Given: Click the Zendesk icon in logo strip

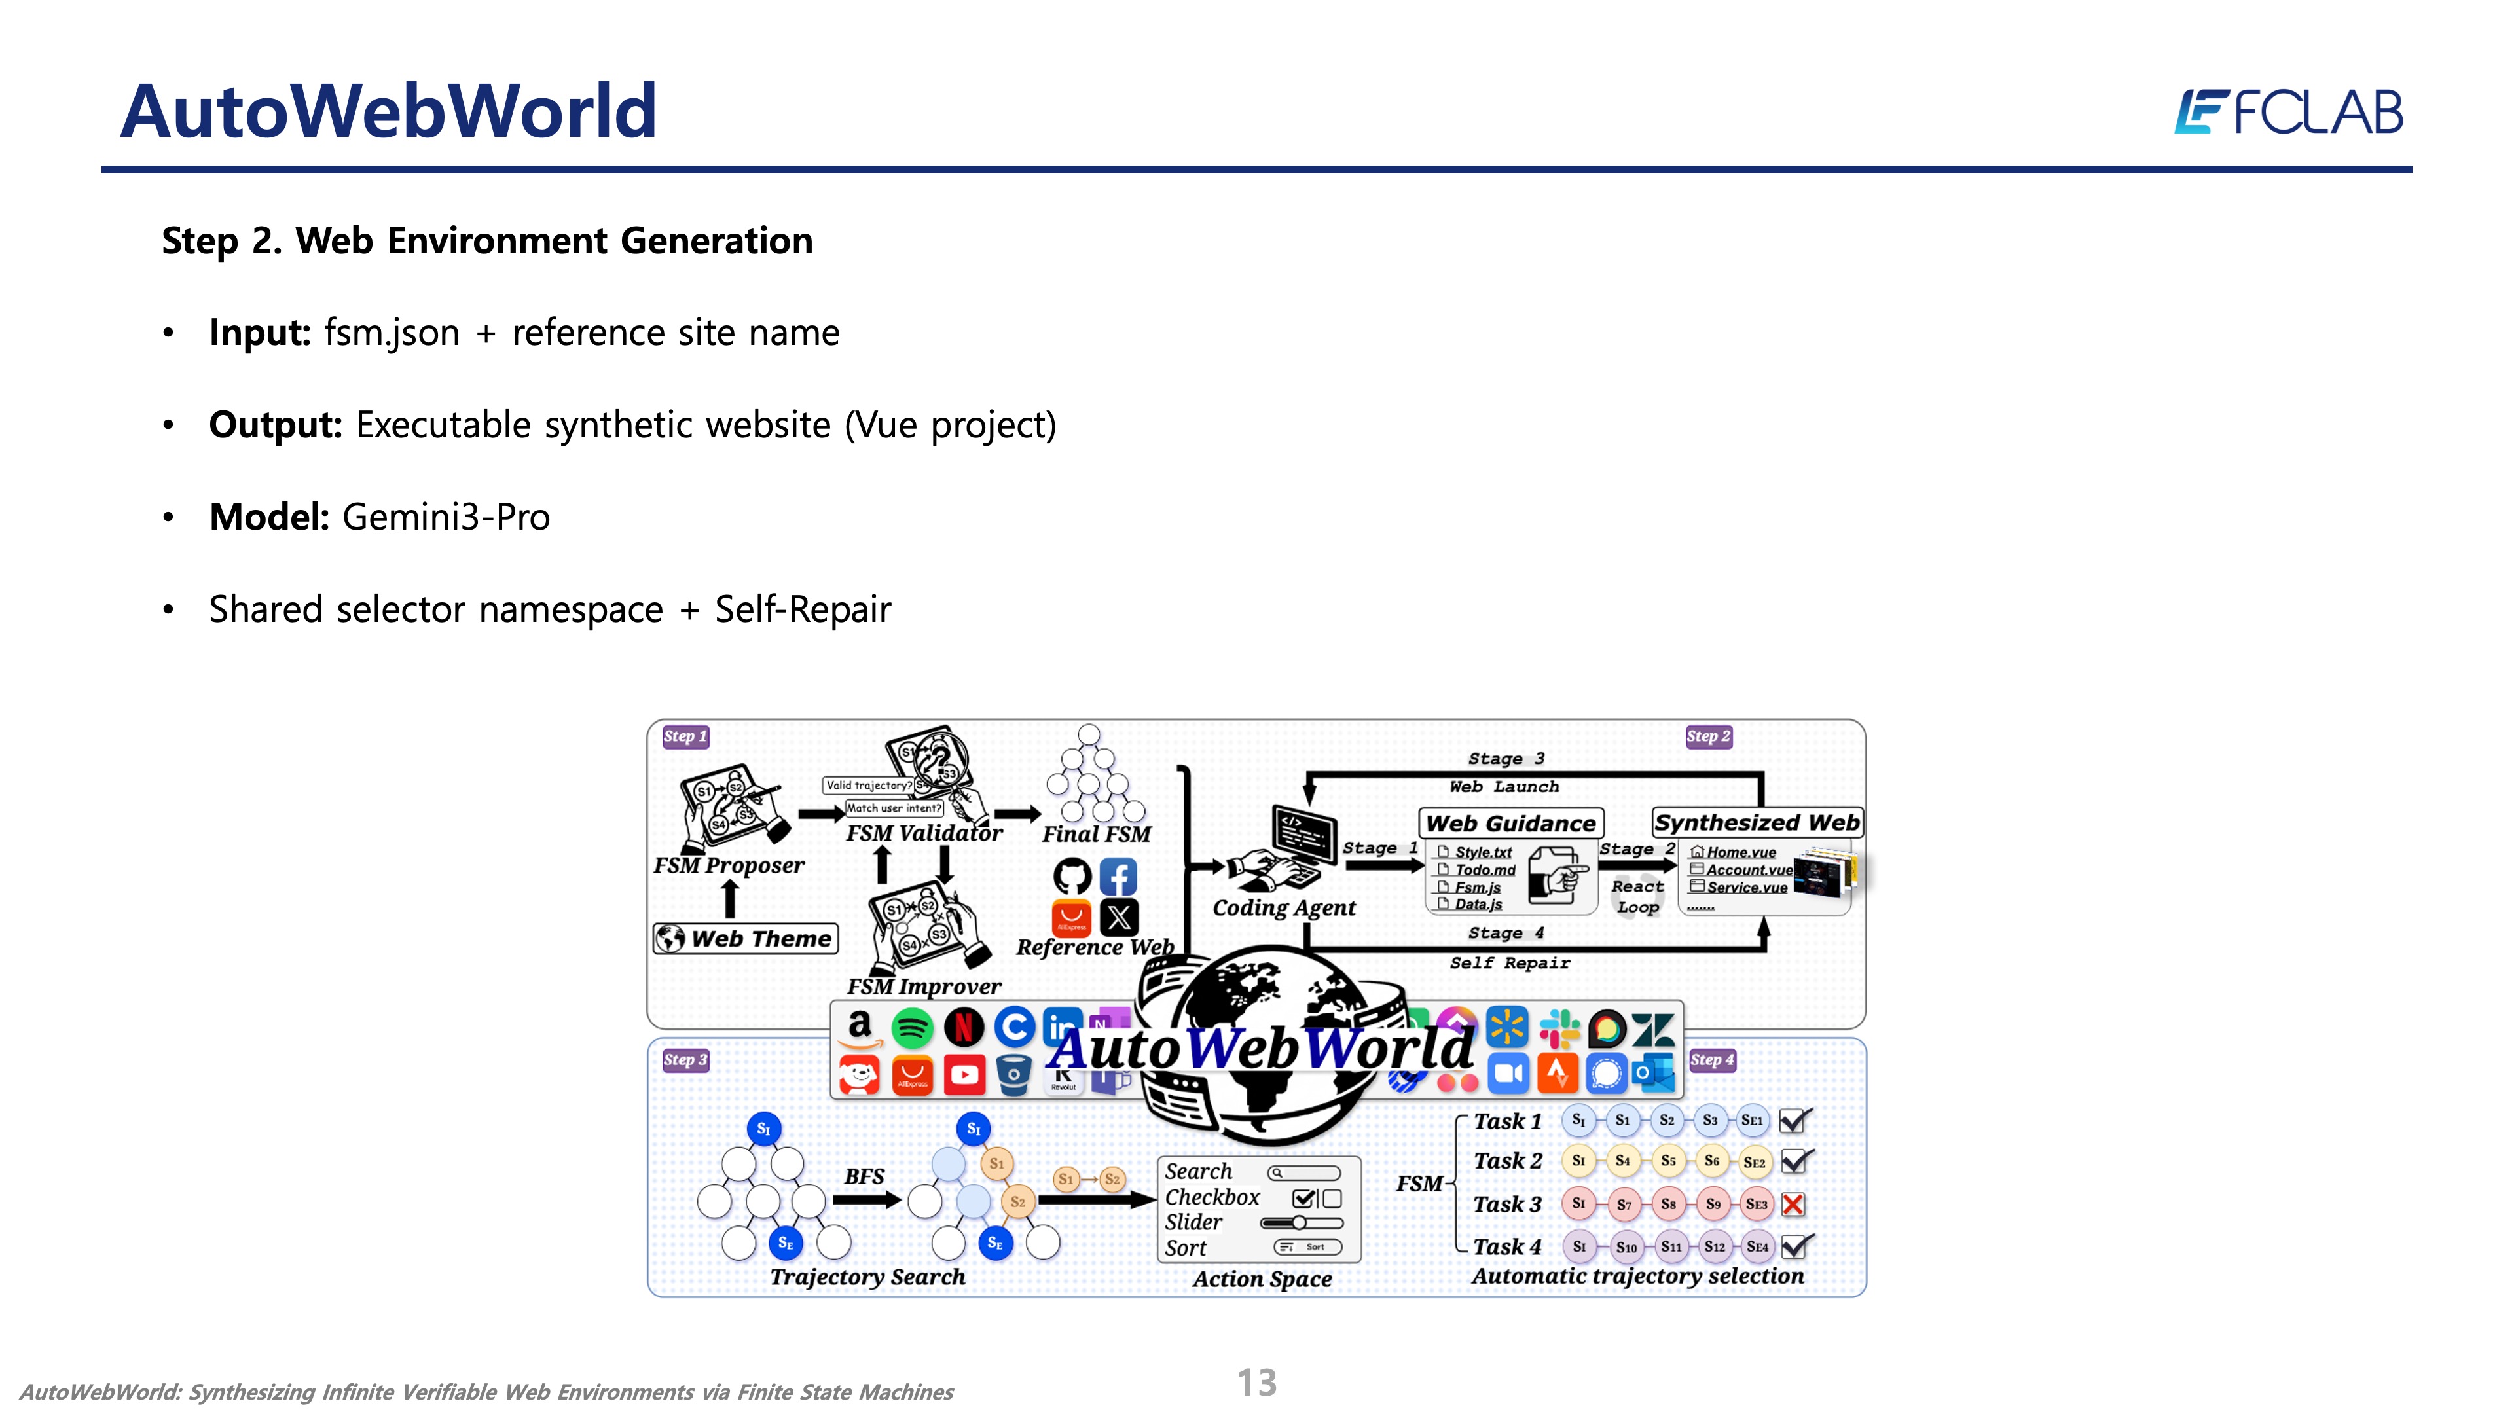Looking at the screenshot, I should point(1653,1030).
